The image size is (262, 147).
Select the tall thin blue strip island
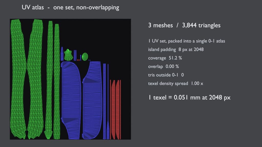pos(104,101)
